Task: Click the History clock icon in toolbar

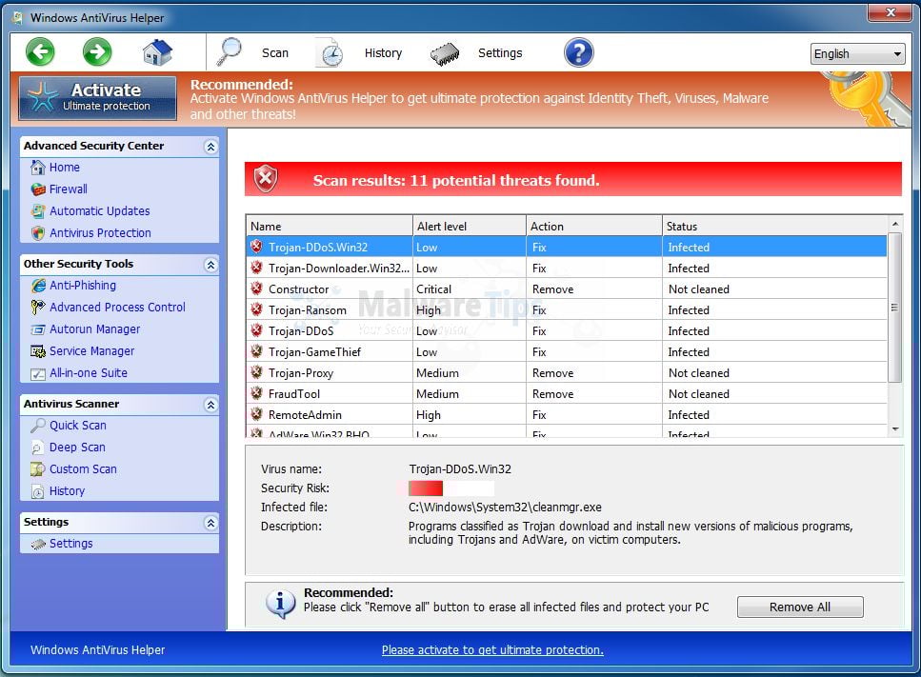Action: 330,53
